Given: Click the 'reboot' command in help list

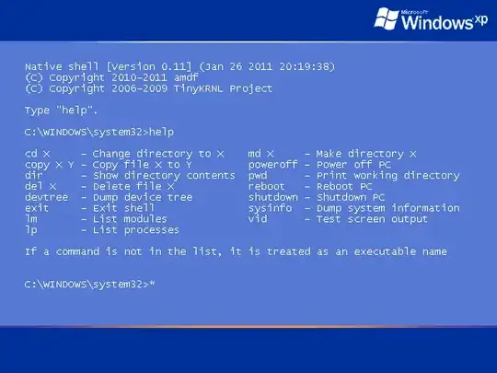Looking at the screenshot, I should (x=267, y=186).
